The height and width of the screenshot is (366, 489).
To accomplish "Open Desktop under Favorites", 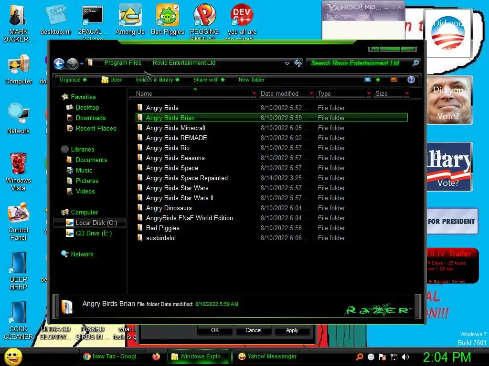I will point(83,107).
